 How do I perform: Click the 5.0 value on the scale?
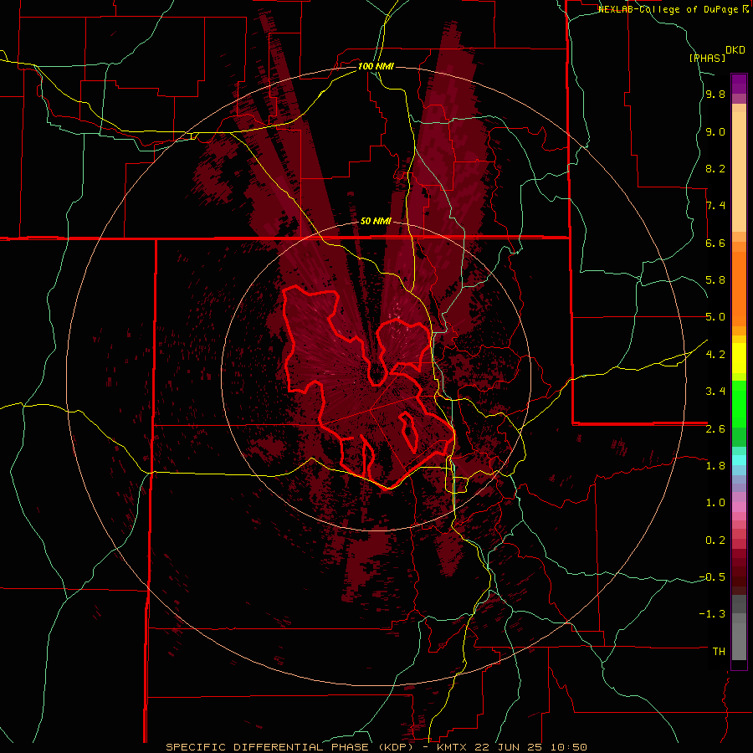[x=715, y=317]
